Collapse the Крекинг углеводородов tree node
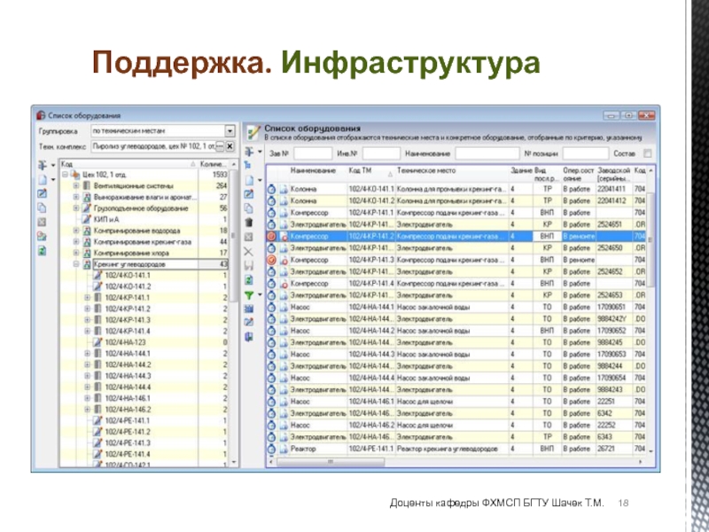The width and height of the screenshot is (709, 532). point(75,264)
